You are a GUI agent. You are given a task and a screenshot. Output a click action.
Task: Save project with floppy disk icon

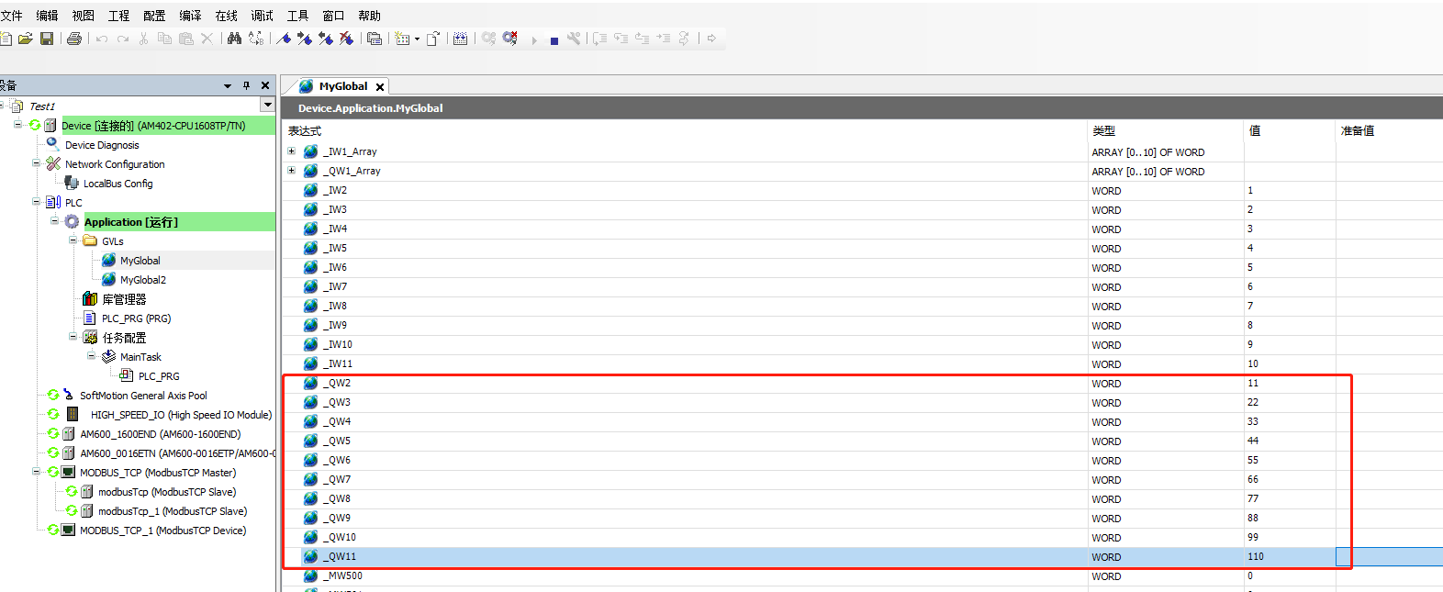tap(47, 39)
